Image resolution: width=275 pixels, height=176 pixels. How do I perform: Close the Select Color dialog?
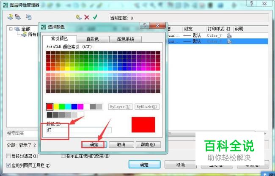[157, 26]
